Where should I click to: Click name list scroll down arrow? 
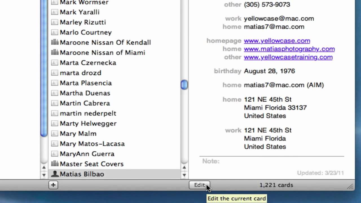184,175
